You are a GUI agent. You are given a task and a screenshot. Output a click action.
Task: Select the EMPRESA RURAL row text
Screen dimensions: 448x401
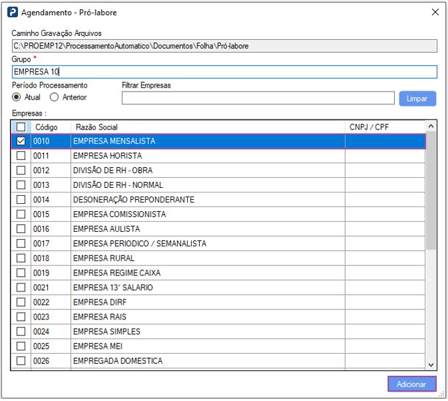104,258
